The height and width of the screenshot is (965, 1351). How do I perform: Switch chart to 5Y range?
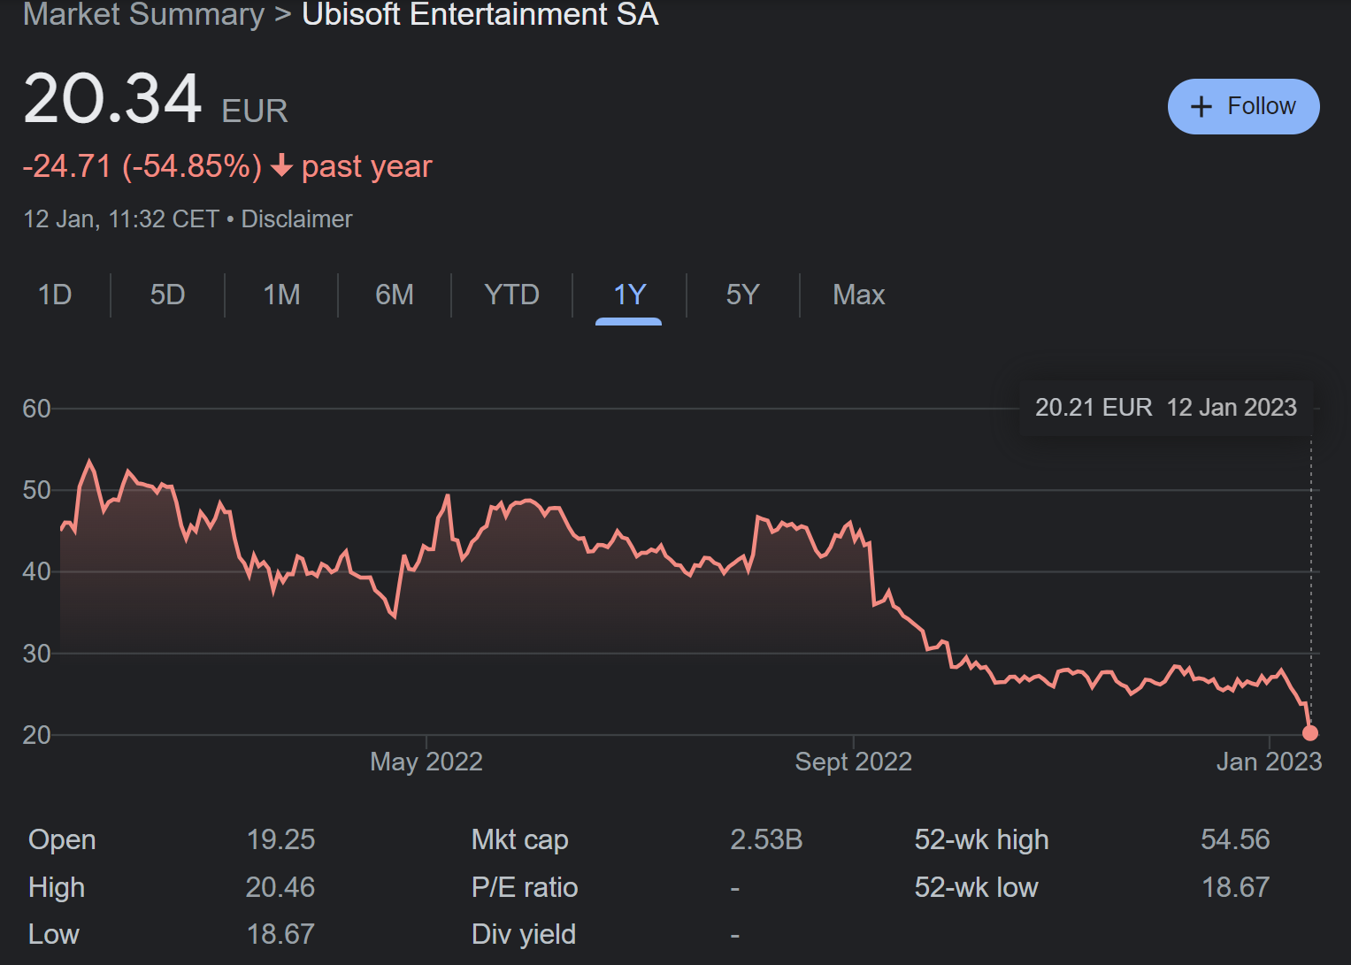pos(742,295)
